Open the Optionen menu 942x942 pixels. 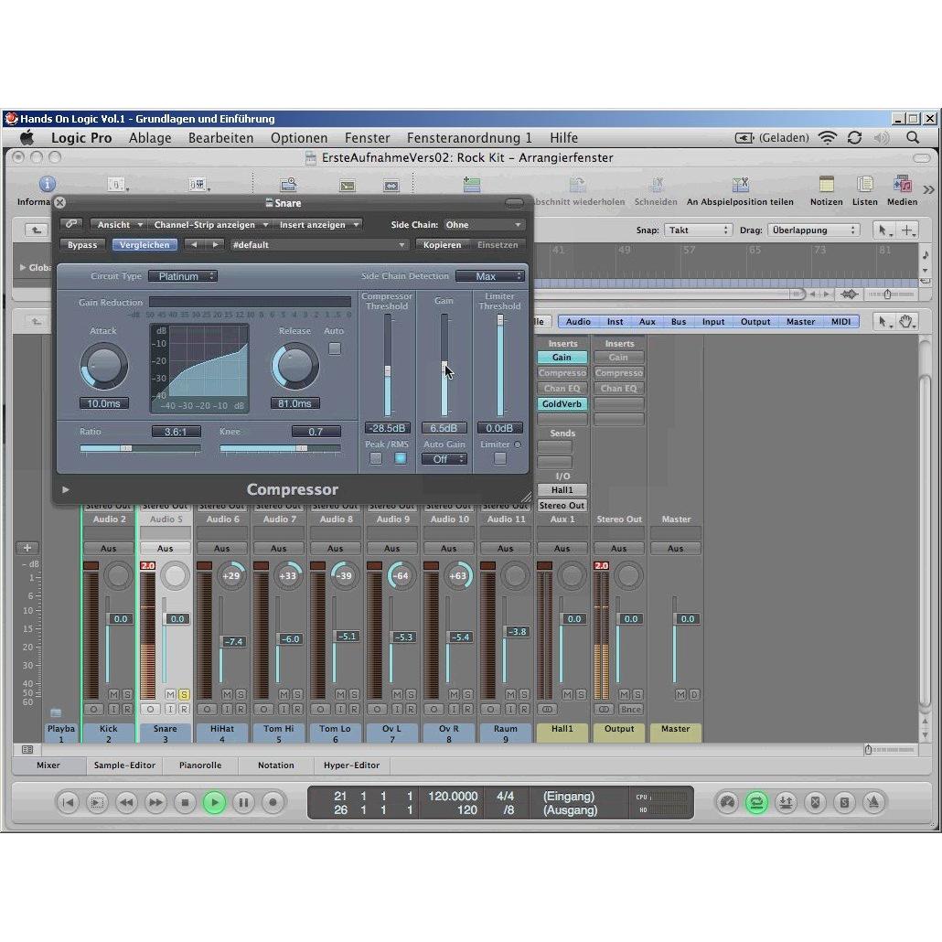coord(298,137)
